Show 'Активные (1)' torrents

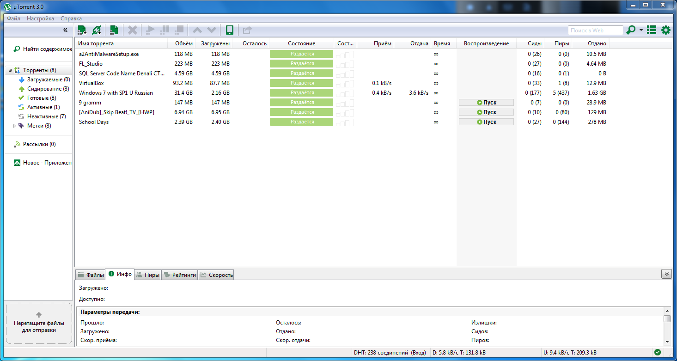tap(39, 107)
